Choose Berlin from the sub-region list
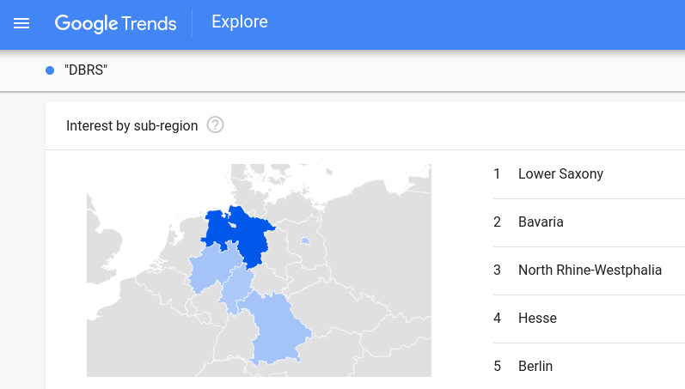The height and width of the screenshot is (389, 685). click(x=535, y=367)
